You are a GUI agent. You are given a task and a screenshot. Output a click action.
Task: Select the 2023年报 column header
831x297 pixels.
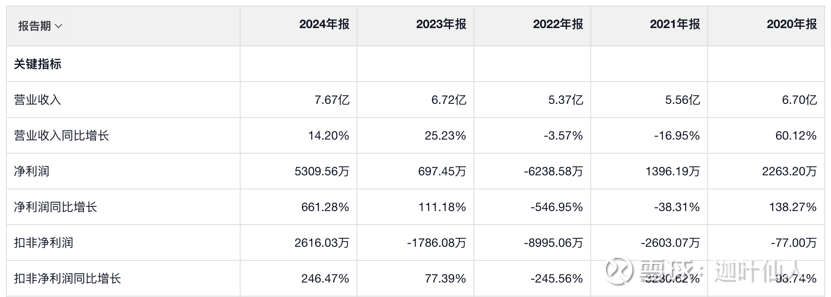441,24
